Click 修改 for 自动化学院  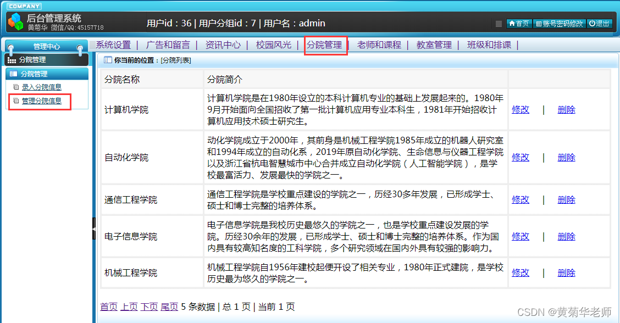click(x=521, y=157)
